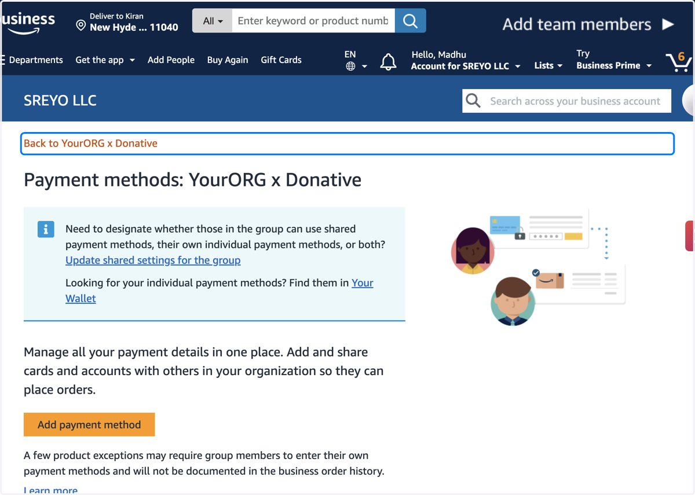Image resolution: width=695 pixels, height=495 pixels.
Task: Go to Add People
Action: click(171, 60)
